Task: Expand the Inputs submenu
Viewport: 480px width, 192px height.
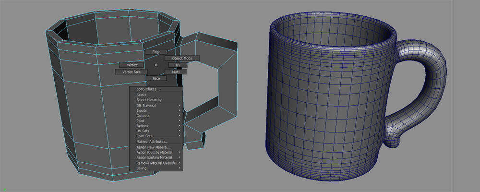Action: pos(156,110)
